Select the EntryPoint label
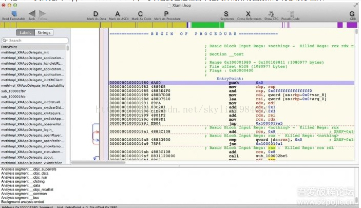Viewport: 361px width, 208px height. [x=33, y=47]
